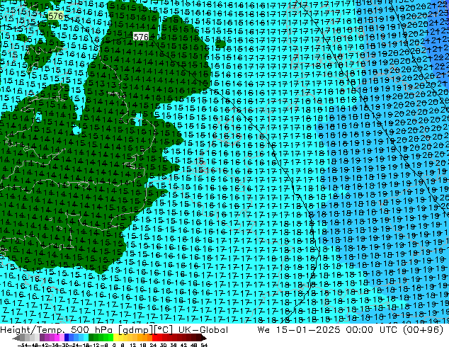Viewport: 449px width, 347px height.
Task: Pick the dark purple swatch in the temperature legend
Action: [x=42, y=338]
